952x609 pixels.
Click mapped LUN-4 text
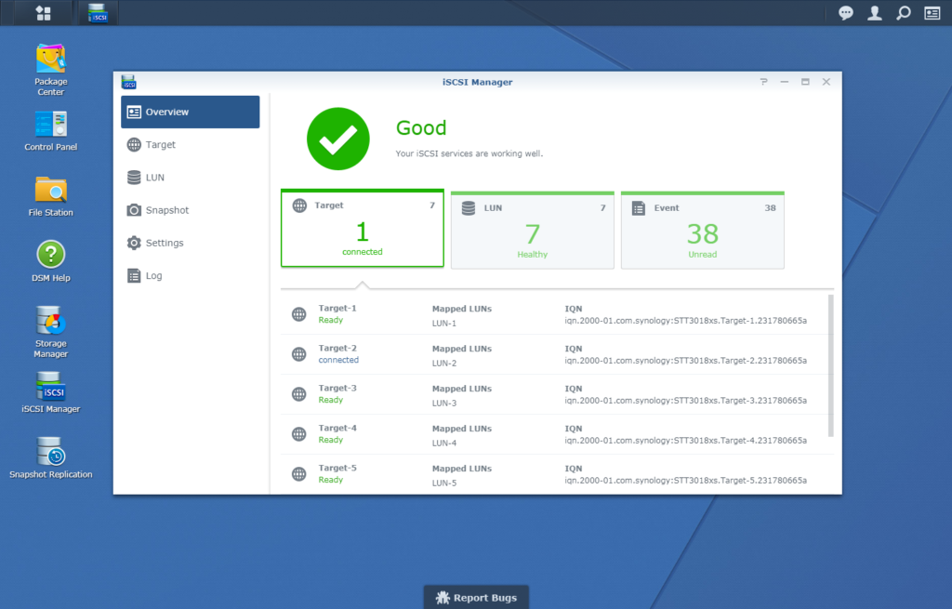tap(443, 444)
